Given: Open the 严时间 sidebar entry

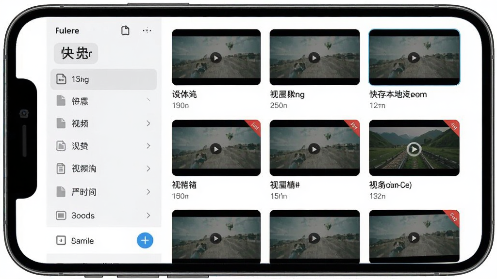Looking at the screenshot, I should click(x=104, y=192).
